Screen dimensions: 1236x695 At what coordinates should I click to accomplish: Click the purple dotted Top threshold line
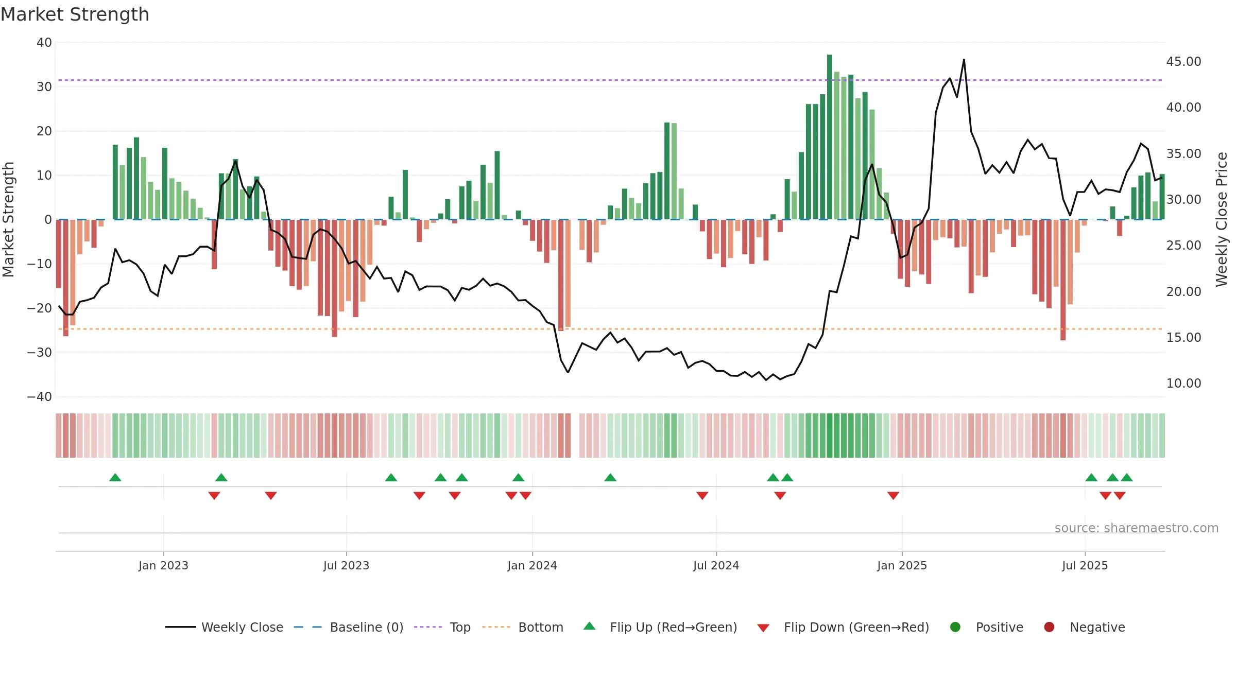click(x=610, y=80)
